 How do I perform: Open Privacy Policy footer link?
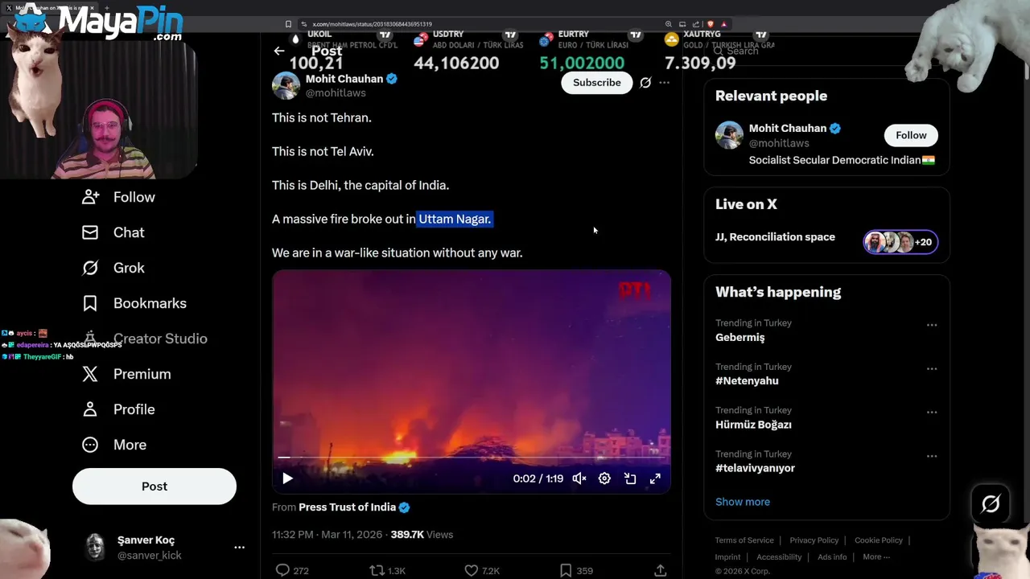[x=814, y=540]
